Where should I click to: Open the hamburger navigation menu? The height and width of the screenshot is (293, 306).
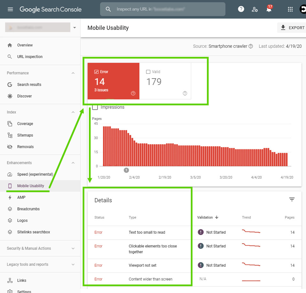(10, 9)
